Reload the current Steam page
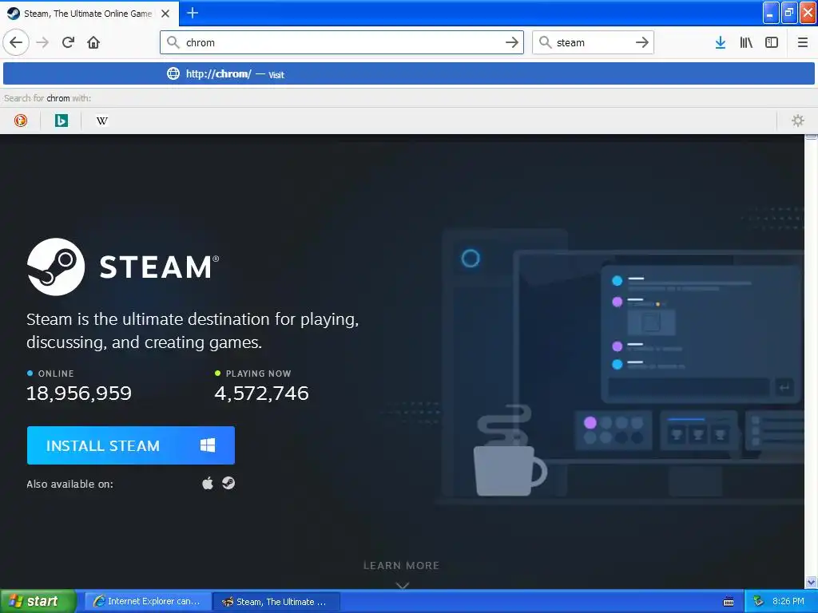Viewport: 818px width, 613px height. pos(68,42)
